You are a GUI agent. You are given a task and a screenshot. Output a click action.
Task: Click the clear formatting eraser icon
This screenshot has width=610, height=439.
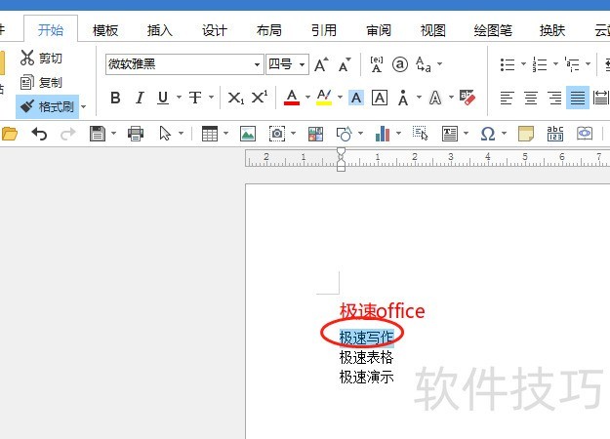pyautogui.click(x=468, y=98)
